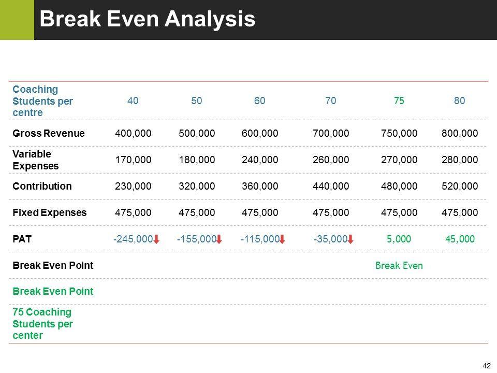Select the column header 60
This screenshot has width=497, height=373.
point(259,101)
